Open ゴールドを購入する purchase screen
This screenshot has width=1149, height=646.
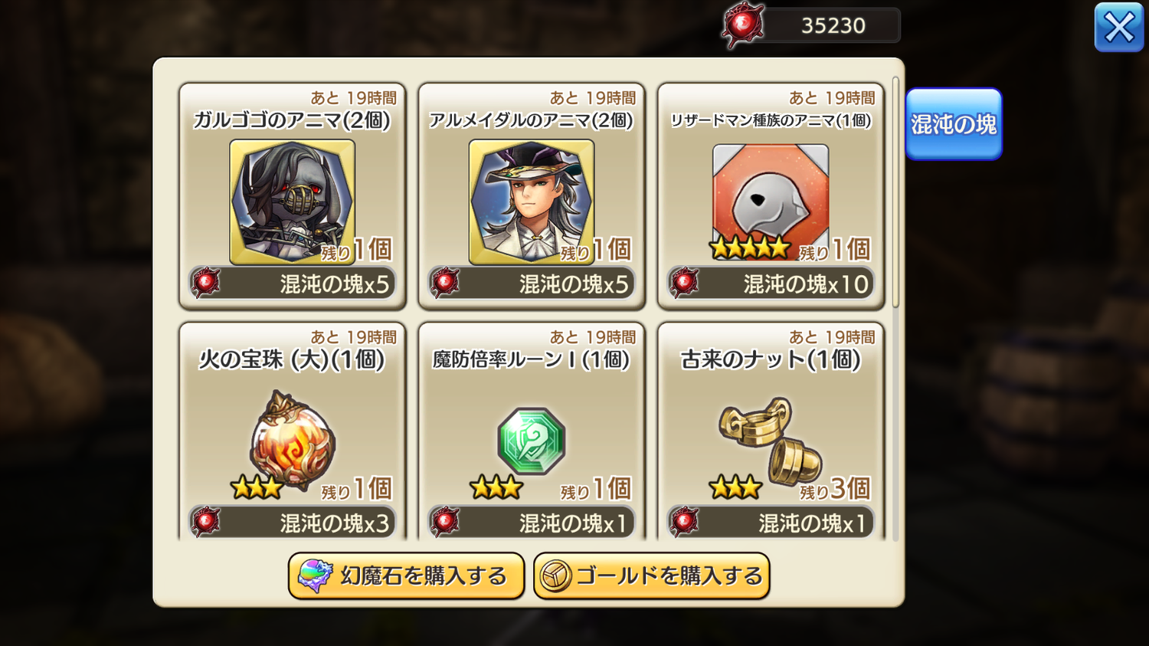point(652,576)
